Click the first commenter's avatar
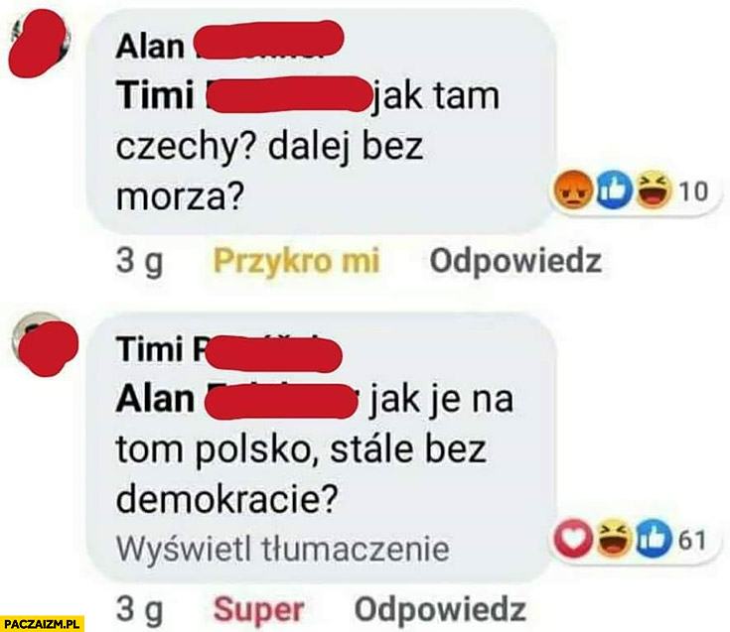The image size is (730, 632). coord(39,44)
